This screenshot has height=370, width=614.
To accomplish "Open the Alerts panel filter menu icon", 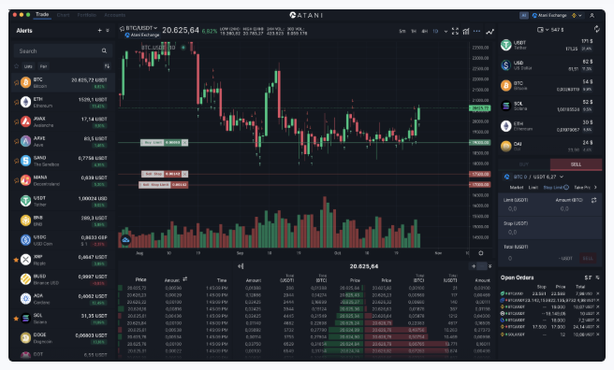I will (108, 31).
